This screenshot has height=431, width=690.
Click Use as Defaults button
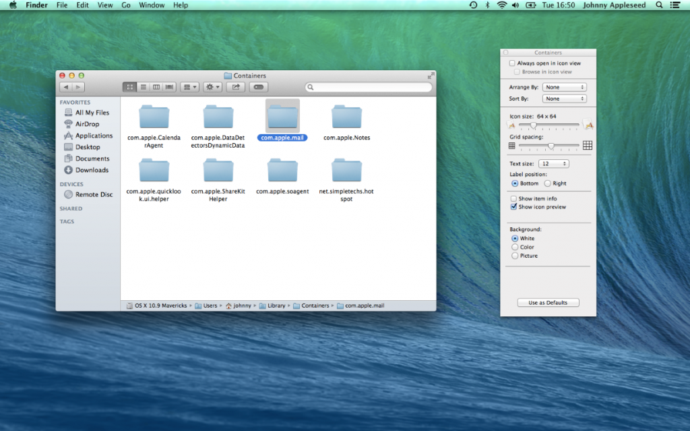(548, 303)
